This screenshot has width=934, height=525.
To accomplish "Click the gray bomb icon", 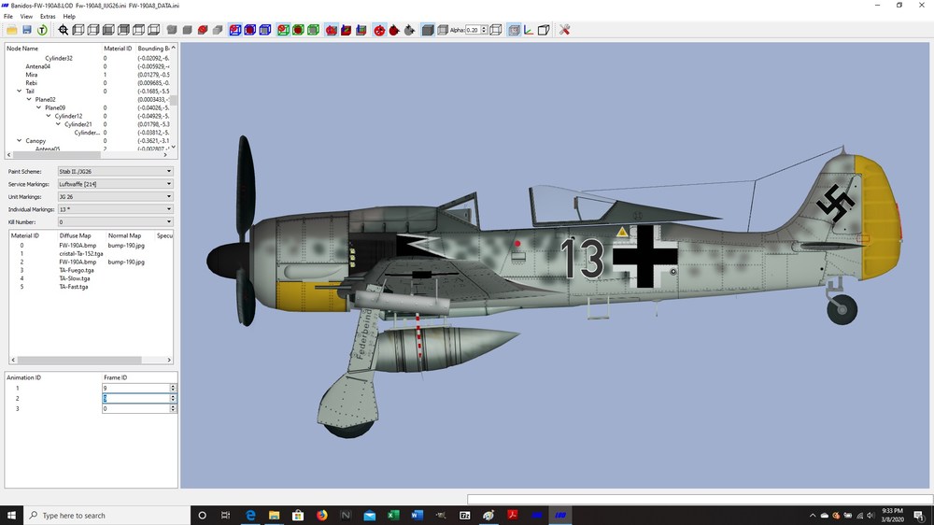I will 409,30.
